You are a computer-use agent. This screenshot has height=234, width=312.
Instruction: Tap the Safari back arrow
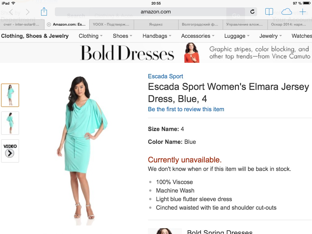[11, 12]
